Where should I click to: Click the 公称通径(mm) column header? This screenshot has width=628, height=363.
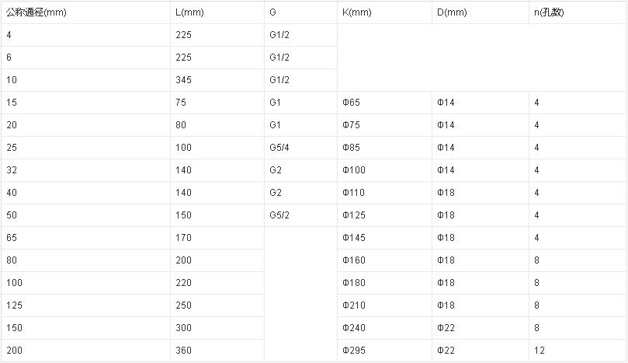tap(36, 12)
